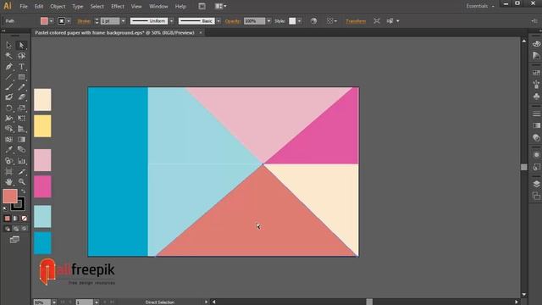Select the Shape Builder tool

pos(9,129)
